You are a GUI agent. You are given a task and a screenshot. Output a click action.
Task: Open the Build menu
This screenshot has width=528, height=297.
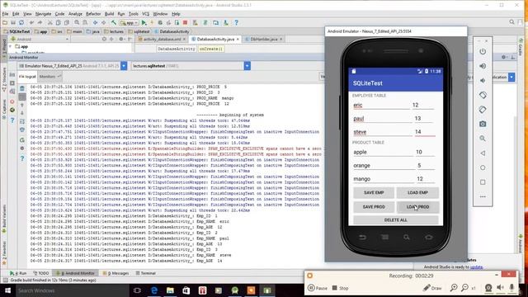click(109, 14)
